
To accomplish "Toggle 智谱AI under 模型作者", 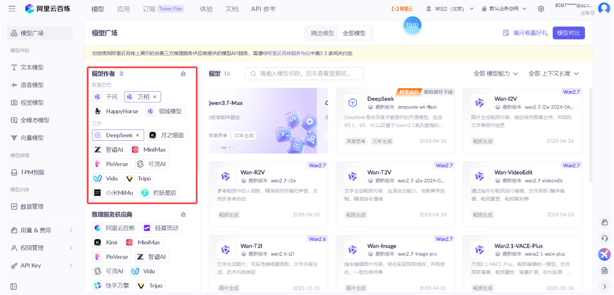I will [110, 150].
